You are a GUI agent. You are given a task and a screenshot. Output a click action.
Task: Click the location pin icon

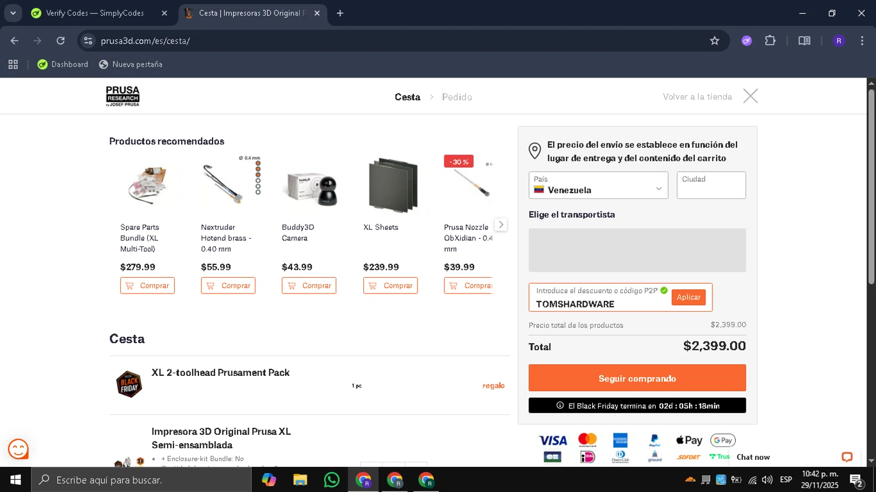(534, 151)
